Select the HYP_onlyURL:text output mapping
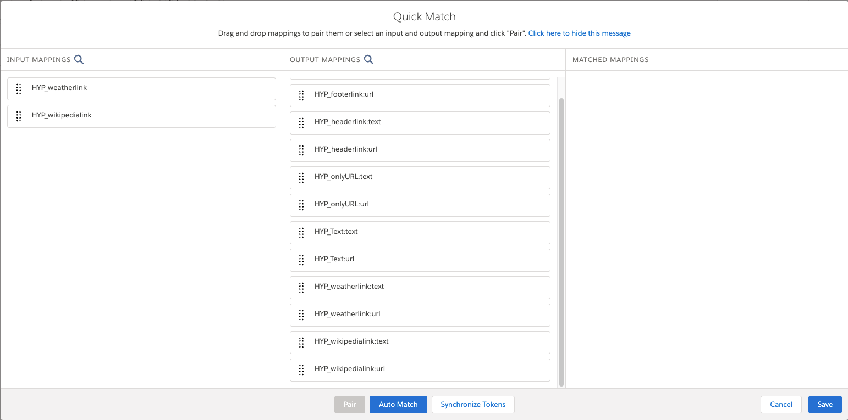The image size is (848, 420). [x=420, y=177]
